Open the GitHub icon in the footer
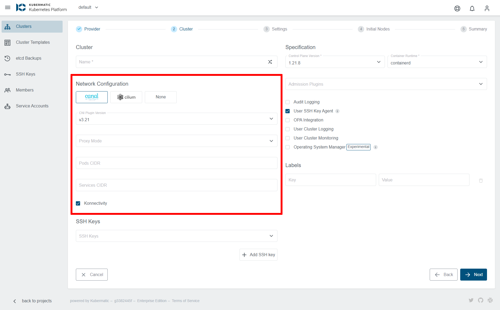Image resolution: width=500 pixels, height=310 pixels. click(480, 300)
